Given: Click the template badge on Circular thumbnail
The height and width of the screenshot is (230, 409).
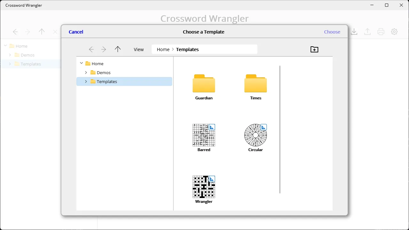Looking at the screenshot, I should tap(264, 127).
